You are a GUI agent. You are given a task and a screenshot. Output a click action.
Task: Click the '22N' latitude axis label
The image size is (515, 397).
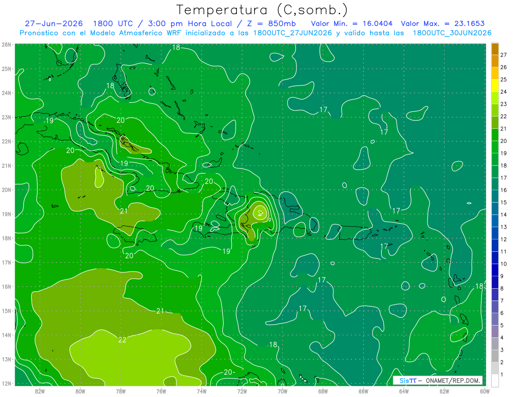6,141
